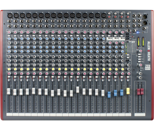The height and width of the screenshot is (130, 154).
Task: Click the channel 8 XLR mic input
Action: pos(54,15)
